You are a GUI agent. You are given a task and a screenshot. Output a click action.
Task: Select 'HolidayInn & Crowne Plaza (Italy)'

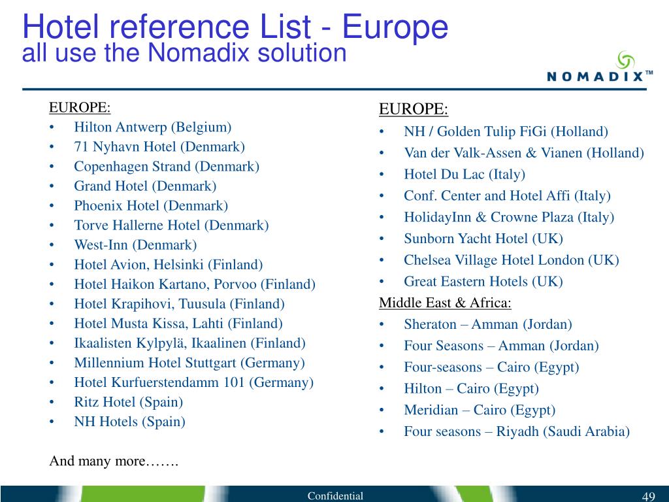pos(509,217)
